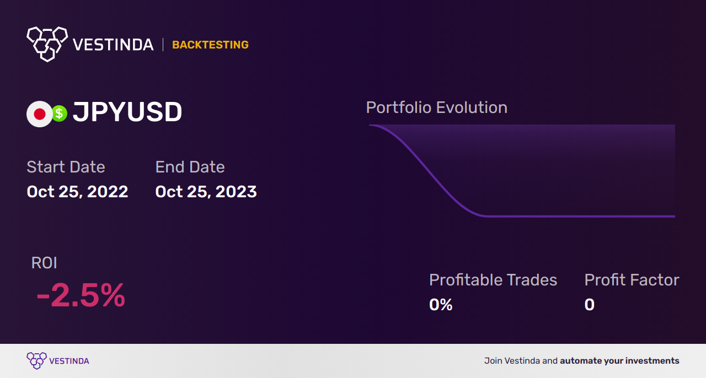Screen dimensions: 706x378
Task: Click the Japan flag currency icon
Action: [39, 114]
